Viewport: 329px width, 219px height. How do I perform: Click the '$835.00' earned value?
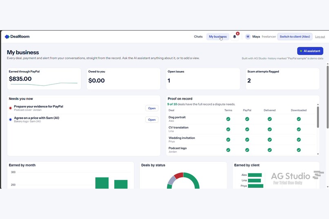(20, 79)
